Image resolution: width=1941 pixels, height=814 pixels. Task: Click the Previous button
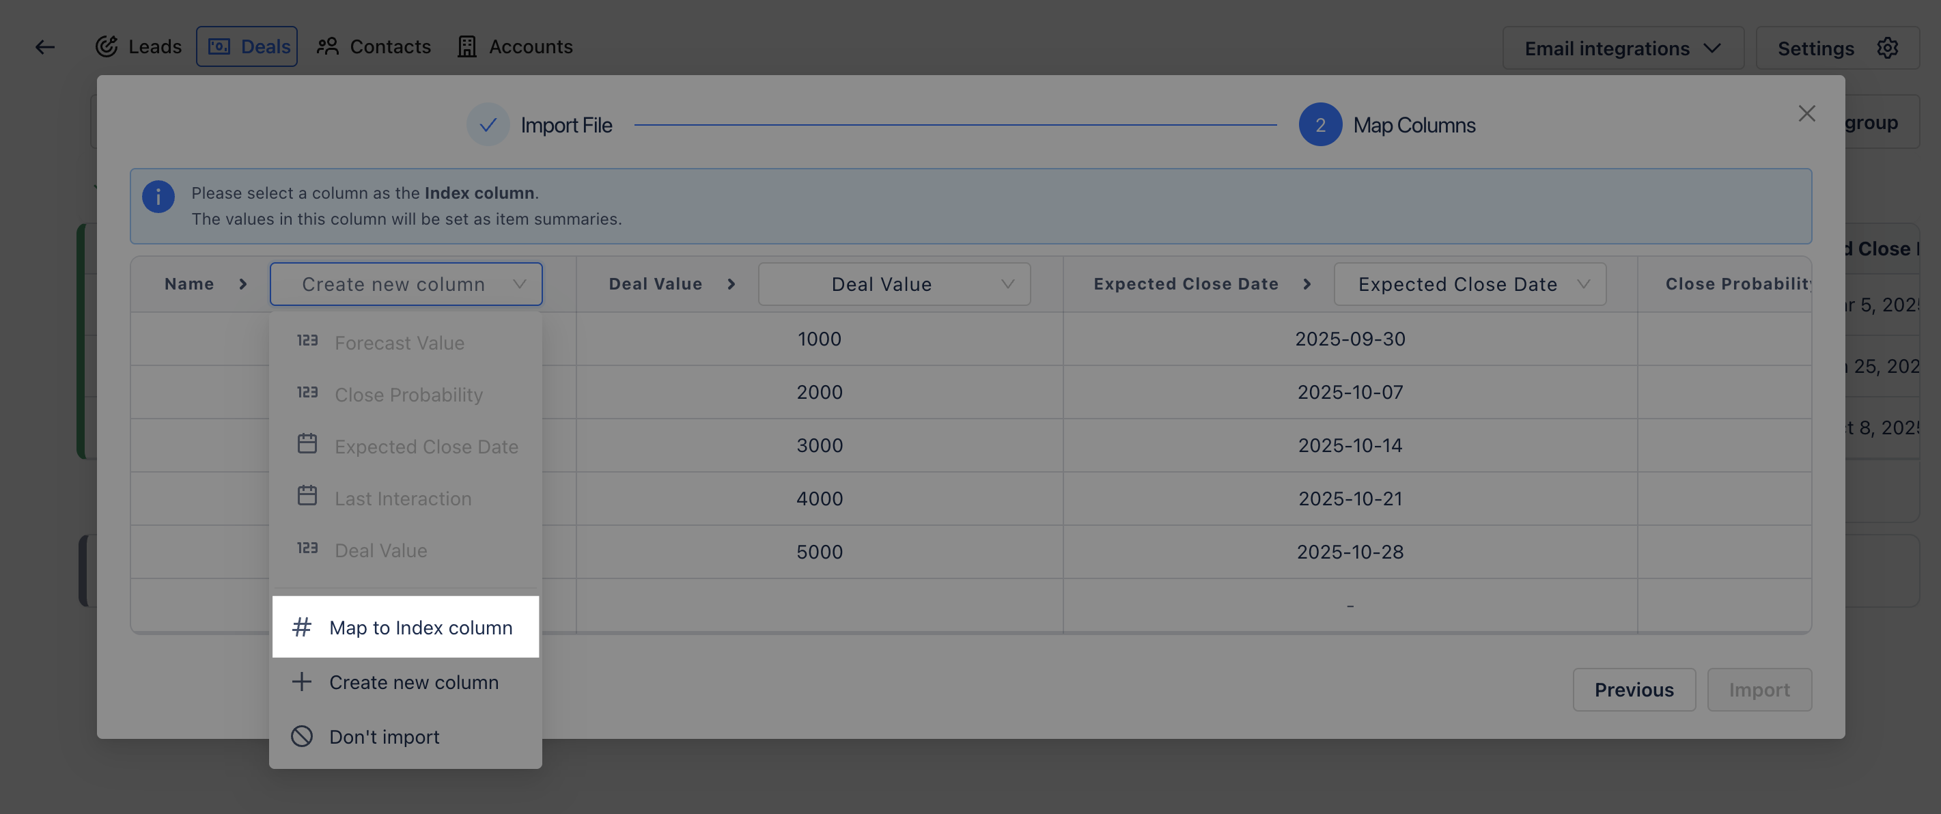[x=1634, y=690]
